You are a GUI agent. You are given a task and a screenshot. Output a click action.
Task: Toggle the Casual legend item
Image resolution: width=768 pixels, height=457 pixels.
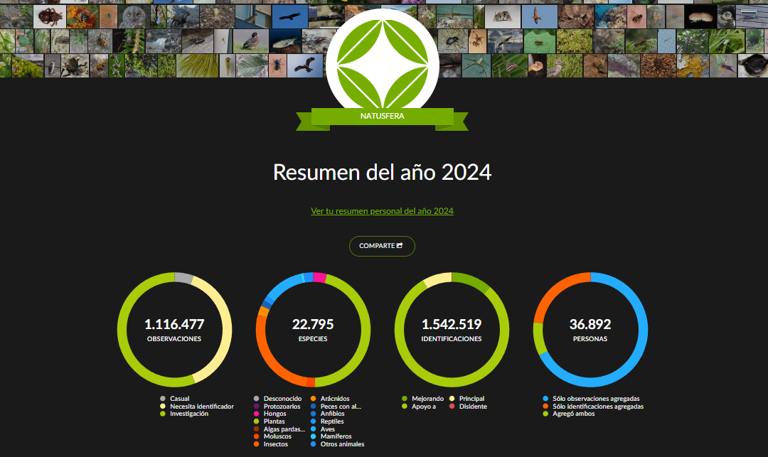179,399
